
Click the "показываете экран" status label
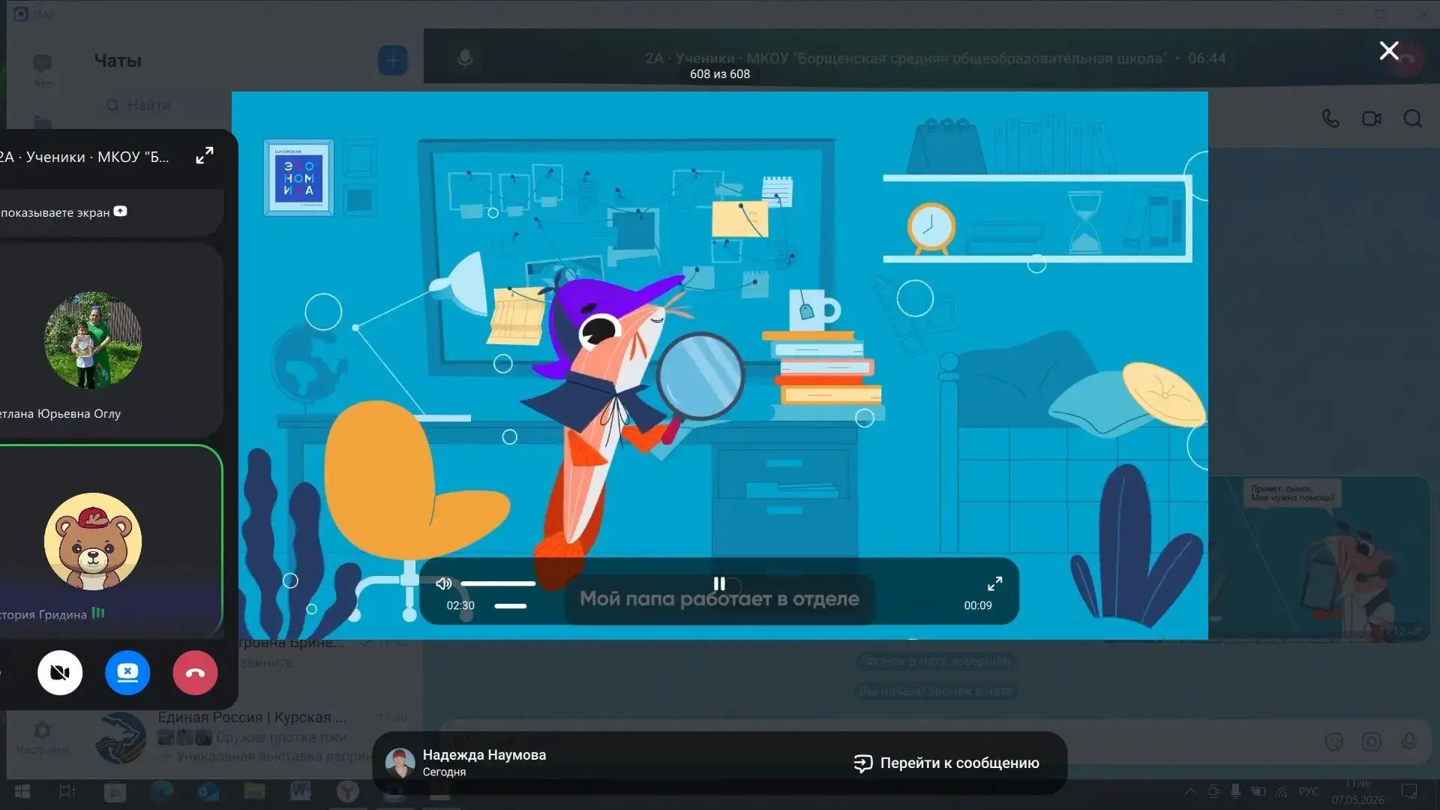point(63,212)
